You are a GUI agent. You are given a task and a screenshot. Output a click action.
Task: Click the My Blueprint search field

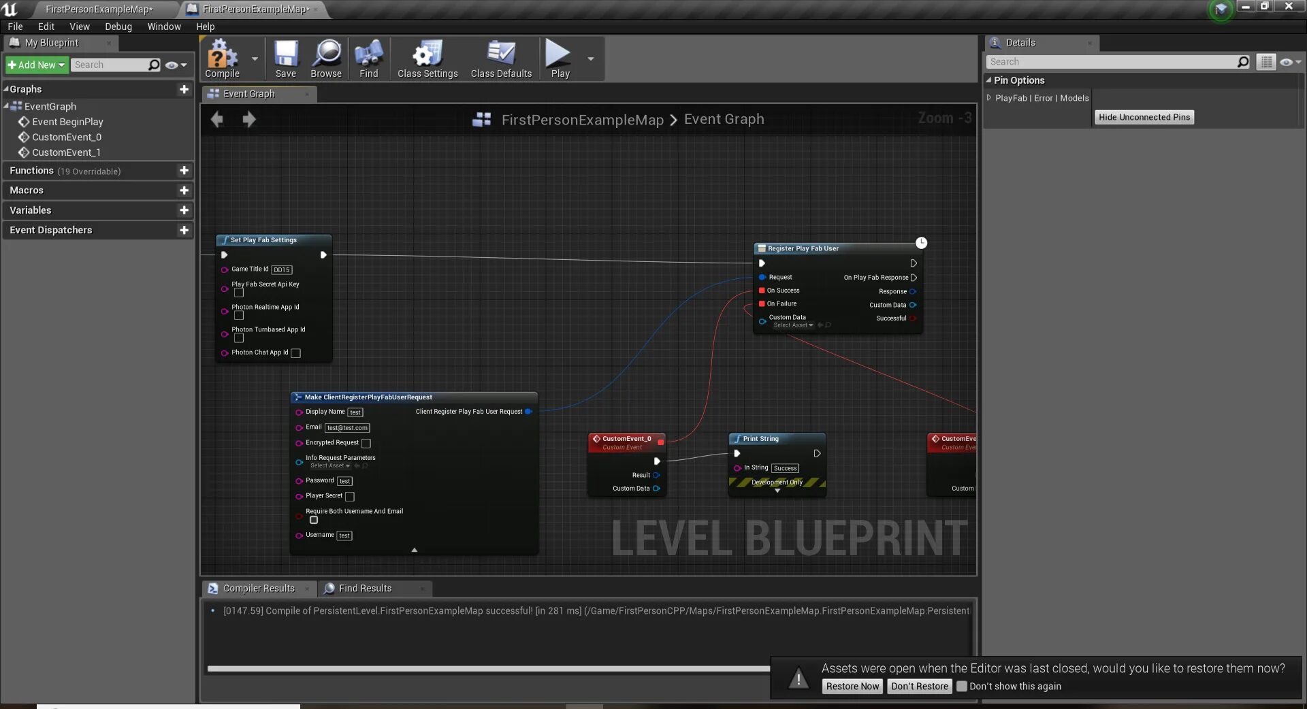pos(110,65)
